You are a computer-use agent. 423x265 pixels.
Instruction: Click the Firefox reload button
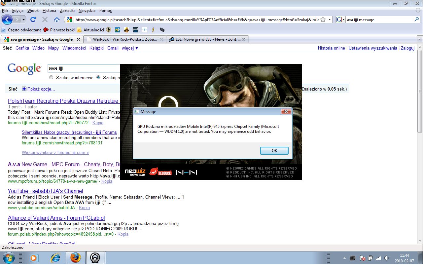tap(33, 20)
